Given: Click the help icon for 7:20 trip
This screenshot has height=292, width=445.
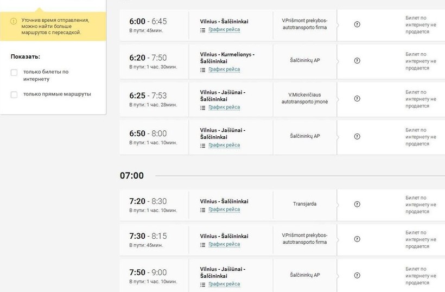Looking at the screenshot, I should 357,205.
